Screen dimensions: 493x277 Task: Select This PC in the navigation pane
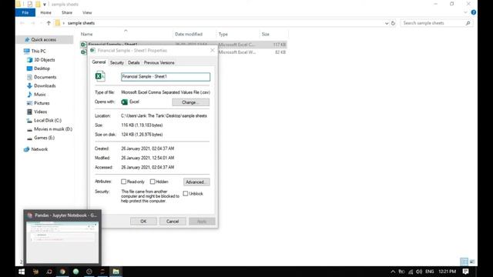39,51
